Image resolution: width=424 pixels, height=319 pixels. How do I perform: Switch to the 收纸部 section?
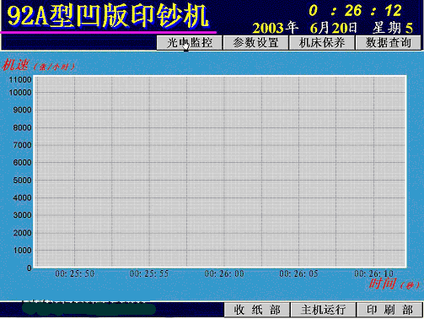[x=257, y=310]
